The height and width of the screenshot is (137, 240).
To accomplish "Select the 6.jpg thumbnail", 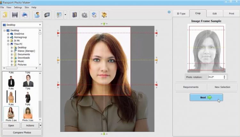I will 11,82.
